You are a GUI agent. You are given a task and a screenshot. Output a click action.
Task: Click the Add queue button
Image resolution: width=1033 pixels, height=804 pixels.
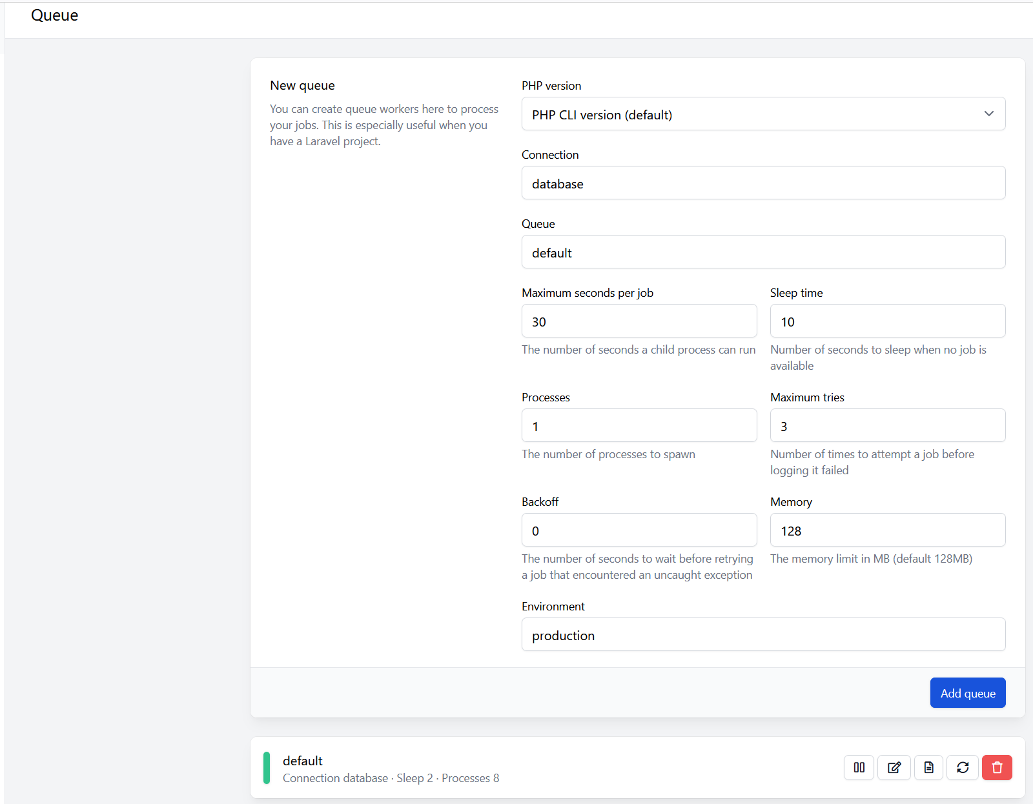968,693
